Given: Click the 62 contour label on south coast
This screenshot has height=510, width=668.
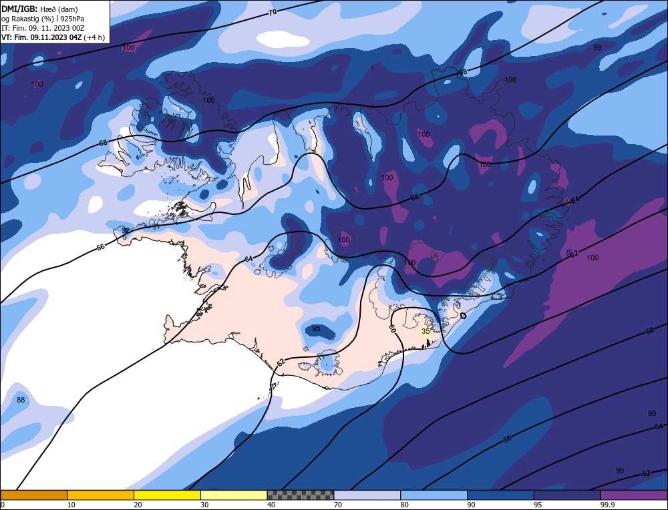Looking at the screenshot, I should 281,362.
